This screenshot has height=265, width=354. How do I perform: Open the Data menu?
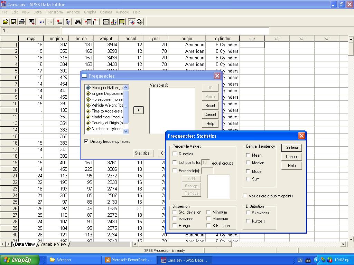(37, 12)
